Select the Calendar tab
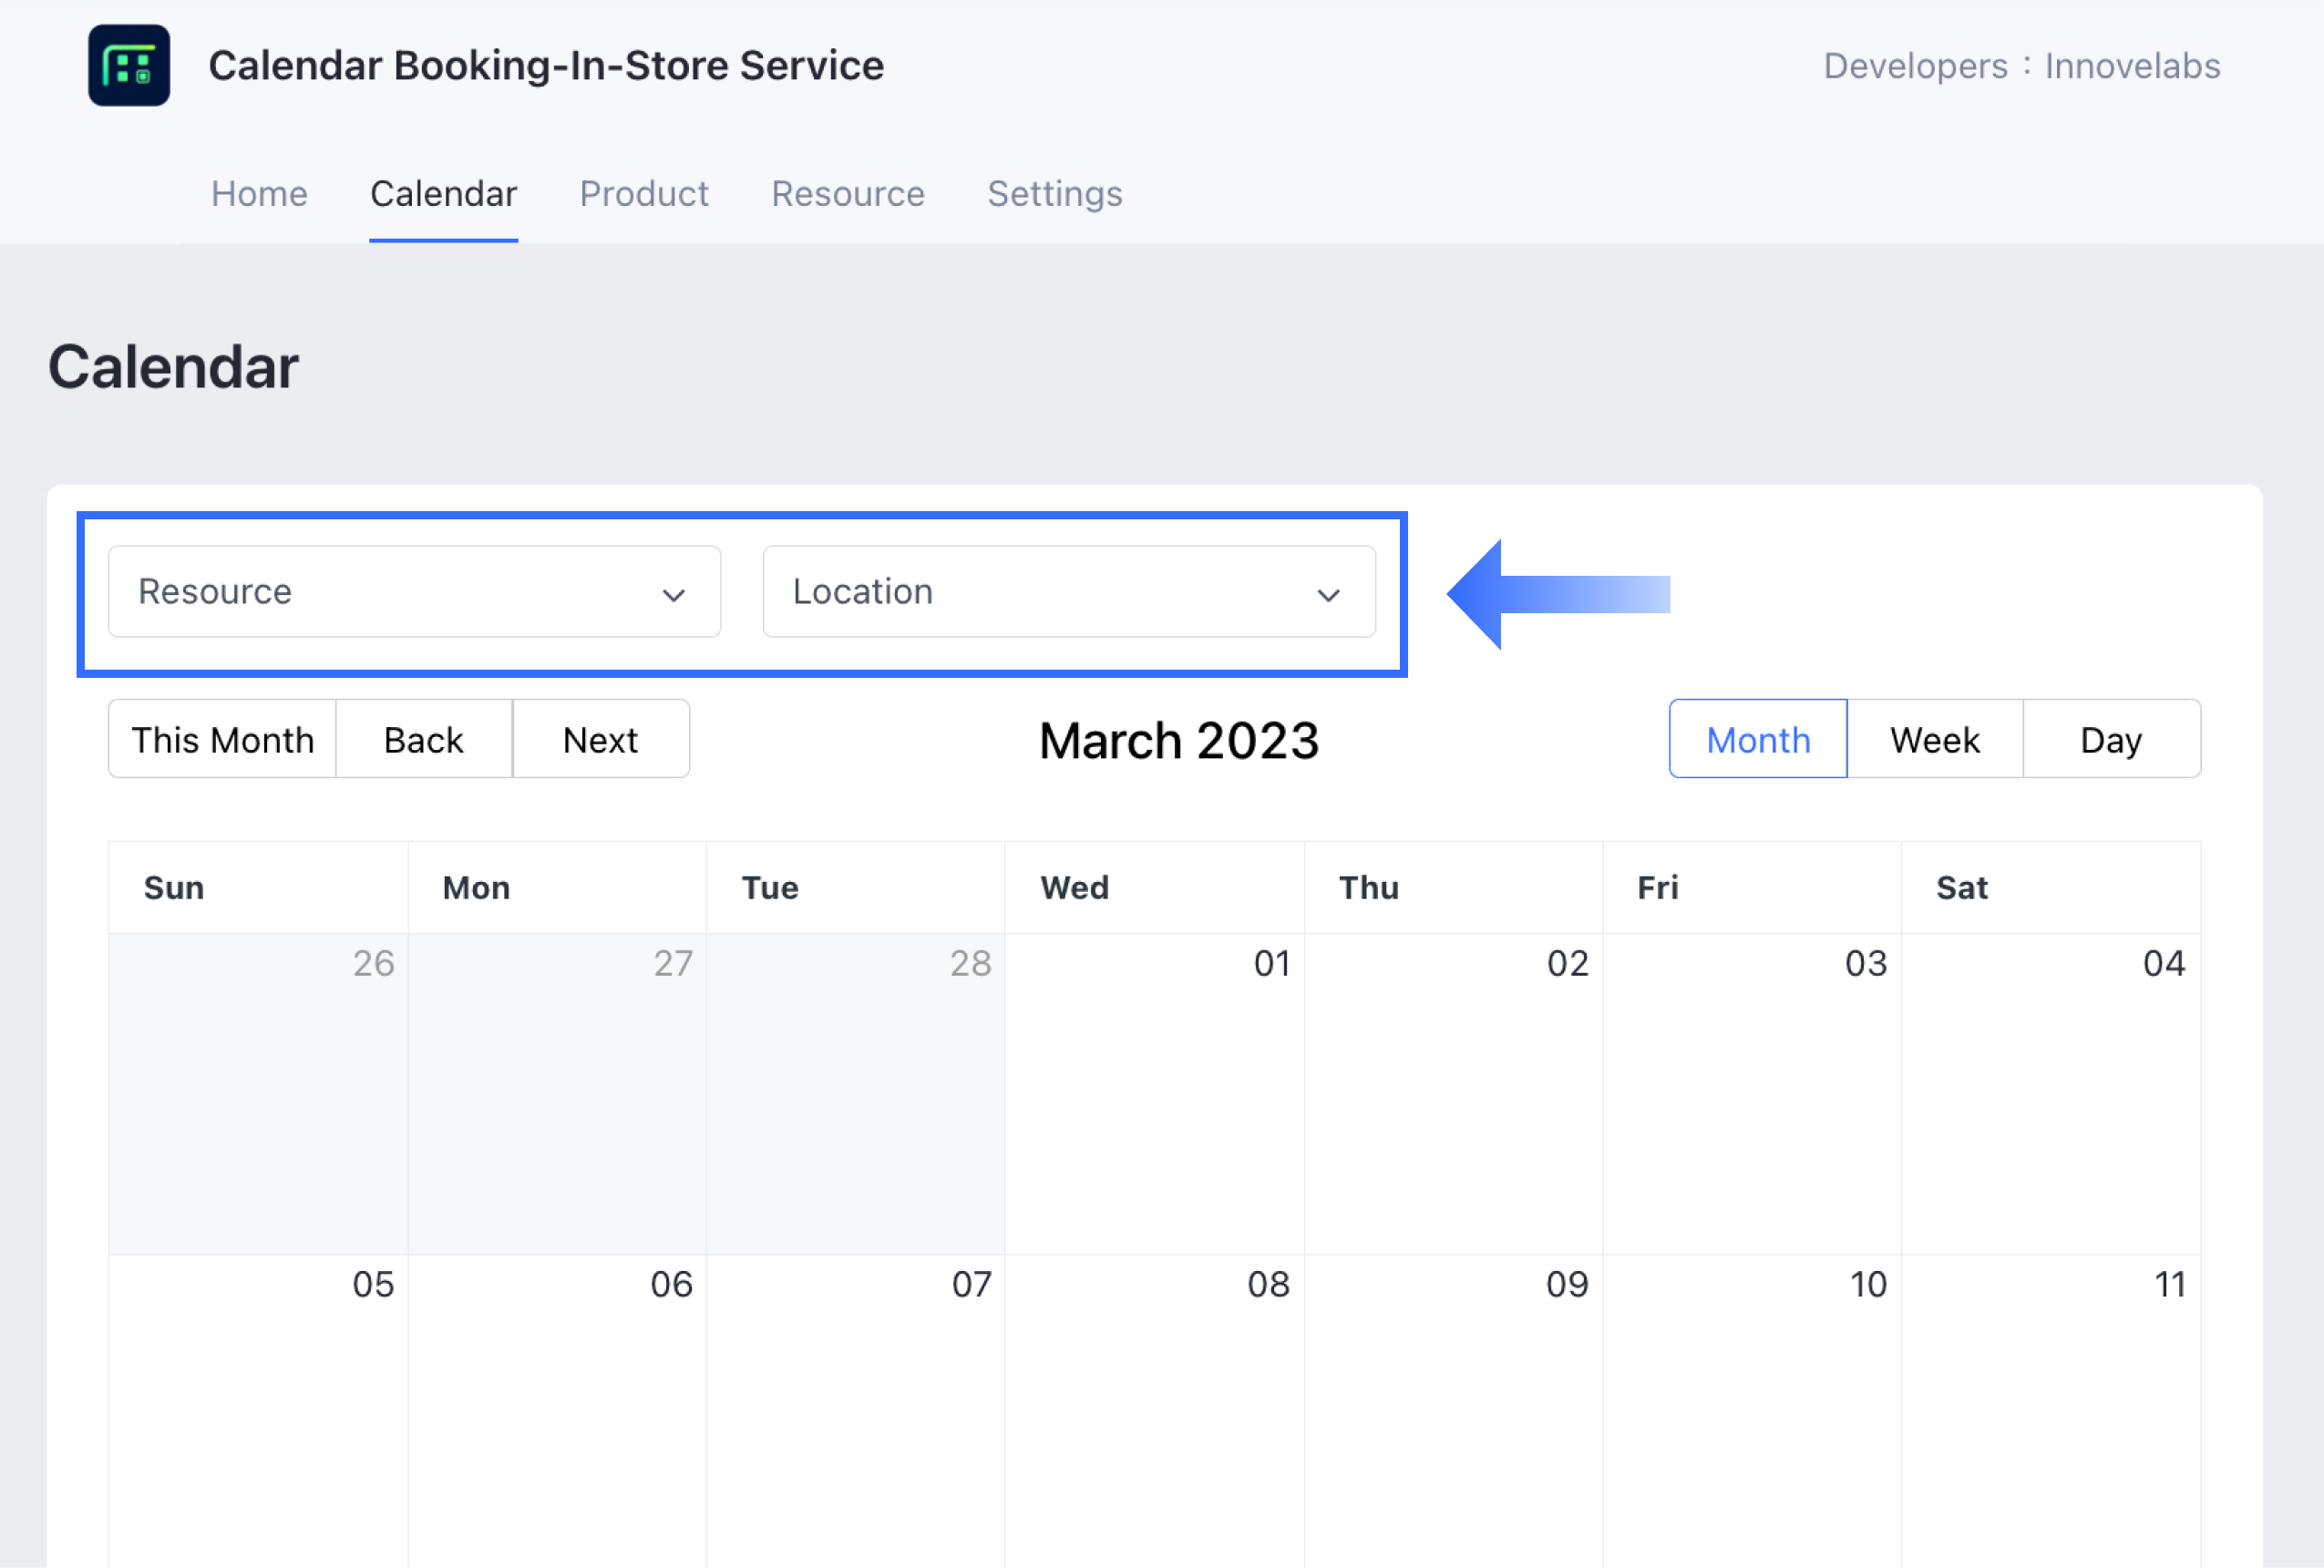 click(443, 194)
